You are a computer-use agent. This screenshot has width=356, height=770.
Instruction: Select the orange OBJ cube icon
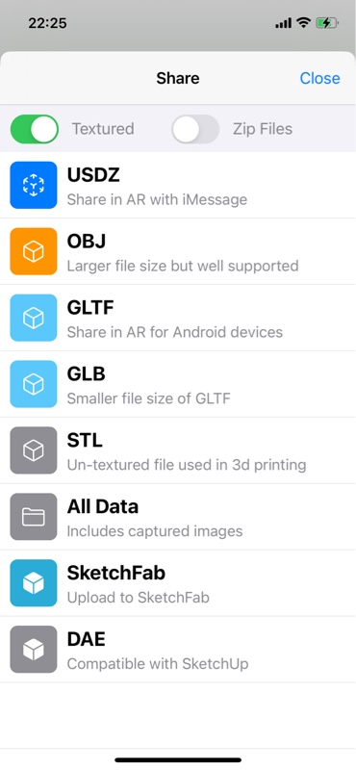[x=34, y=251]
